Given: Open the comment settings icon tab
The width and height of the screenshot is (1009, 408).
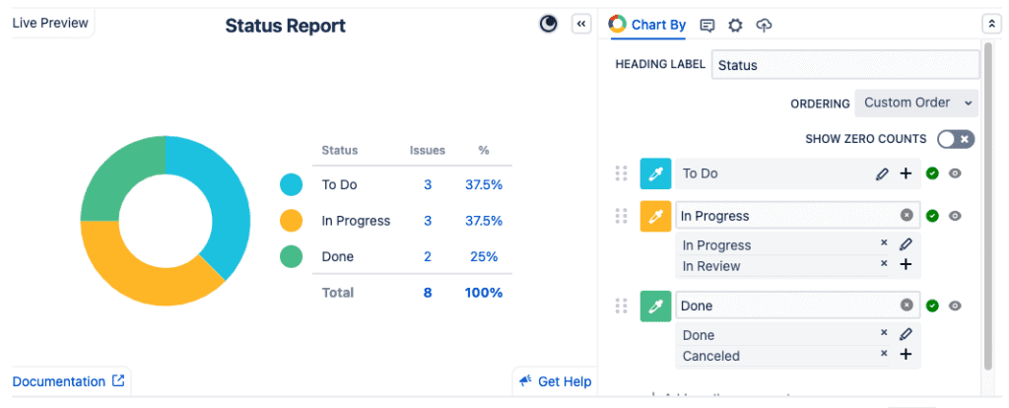Looking at the screenshot, I should [x=706, y=26].
